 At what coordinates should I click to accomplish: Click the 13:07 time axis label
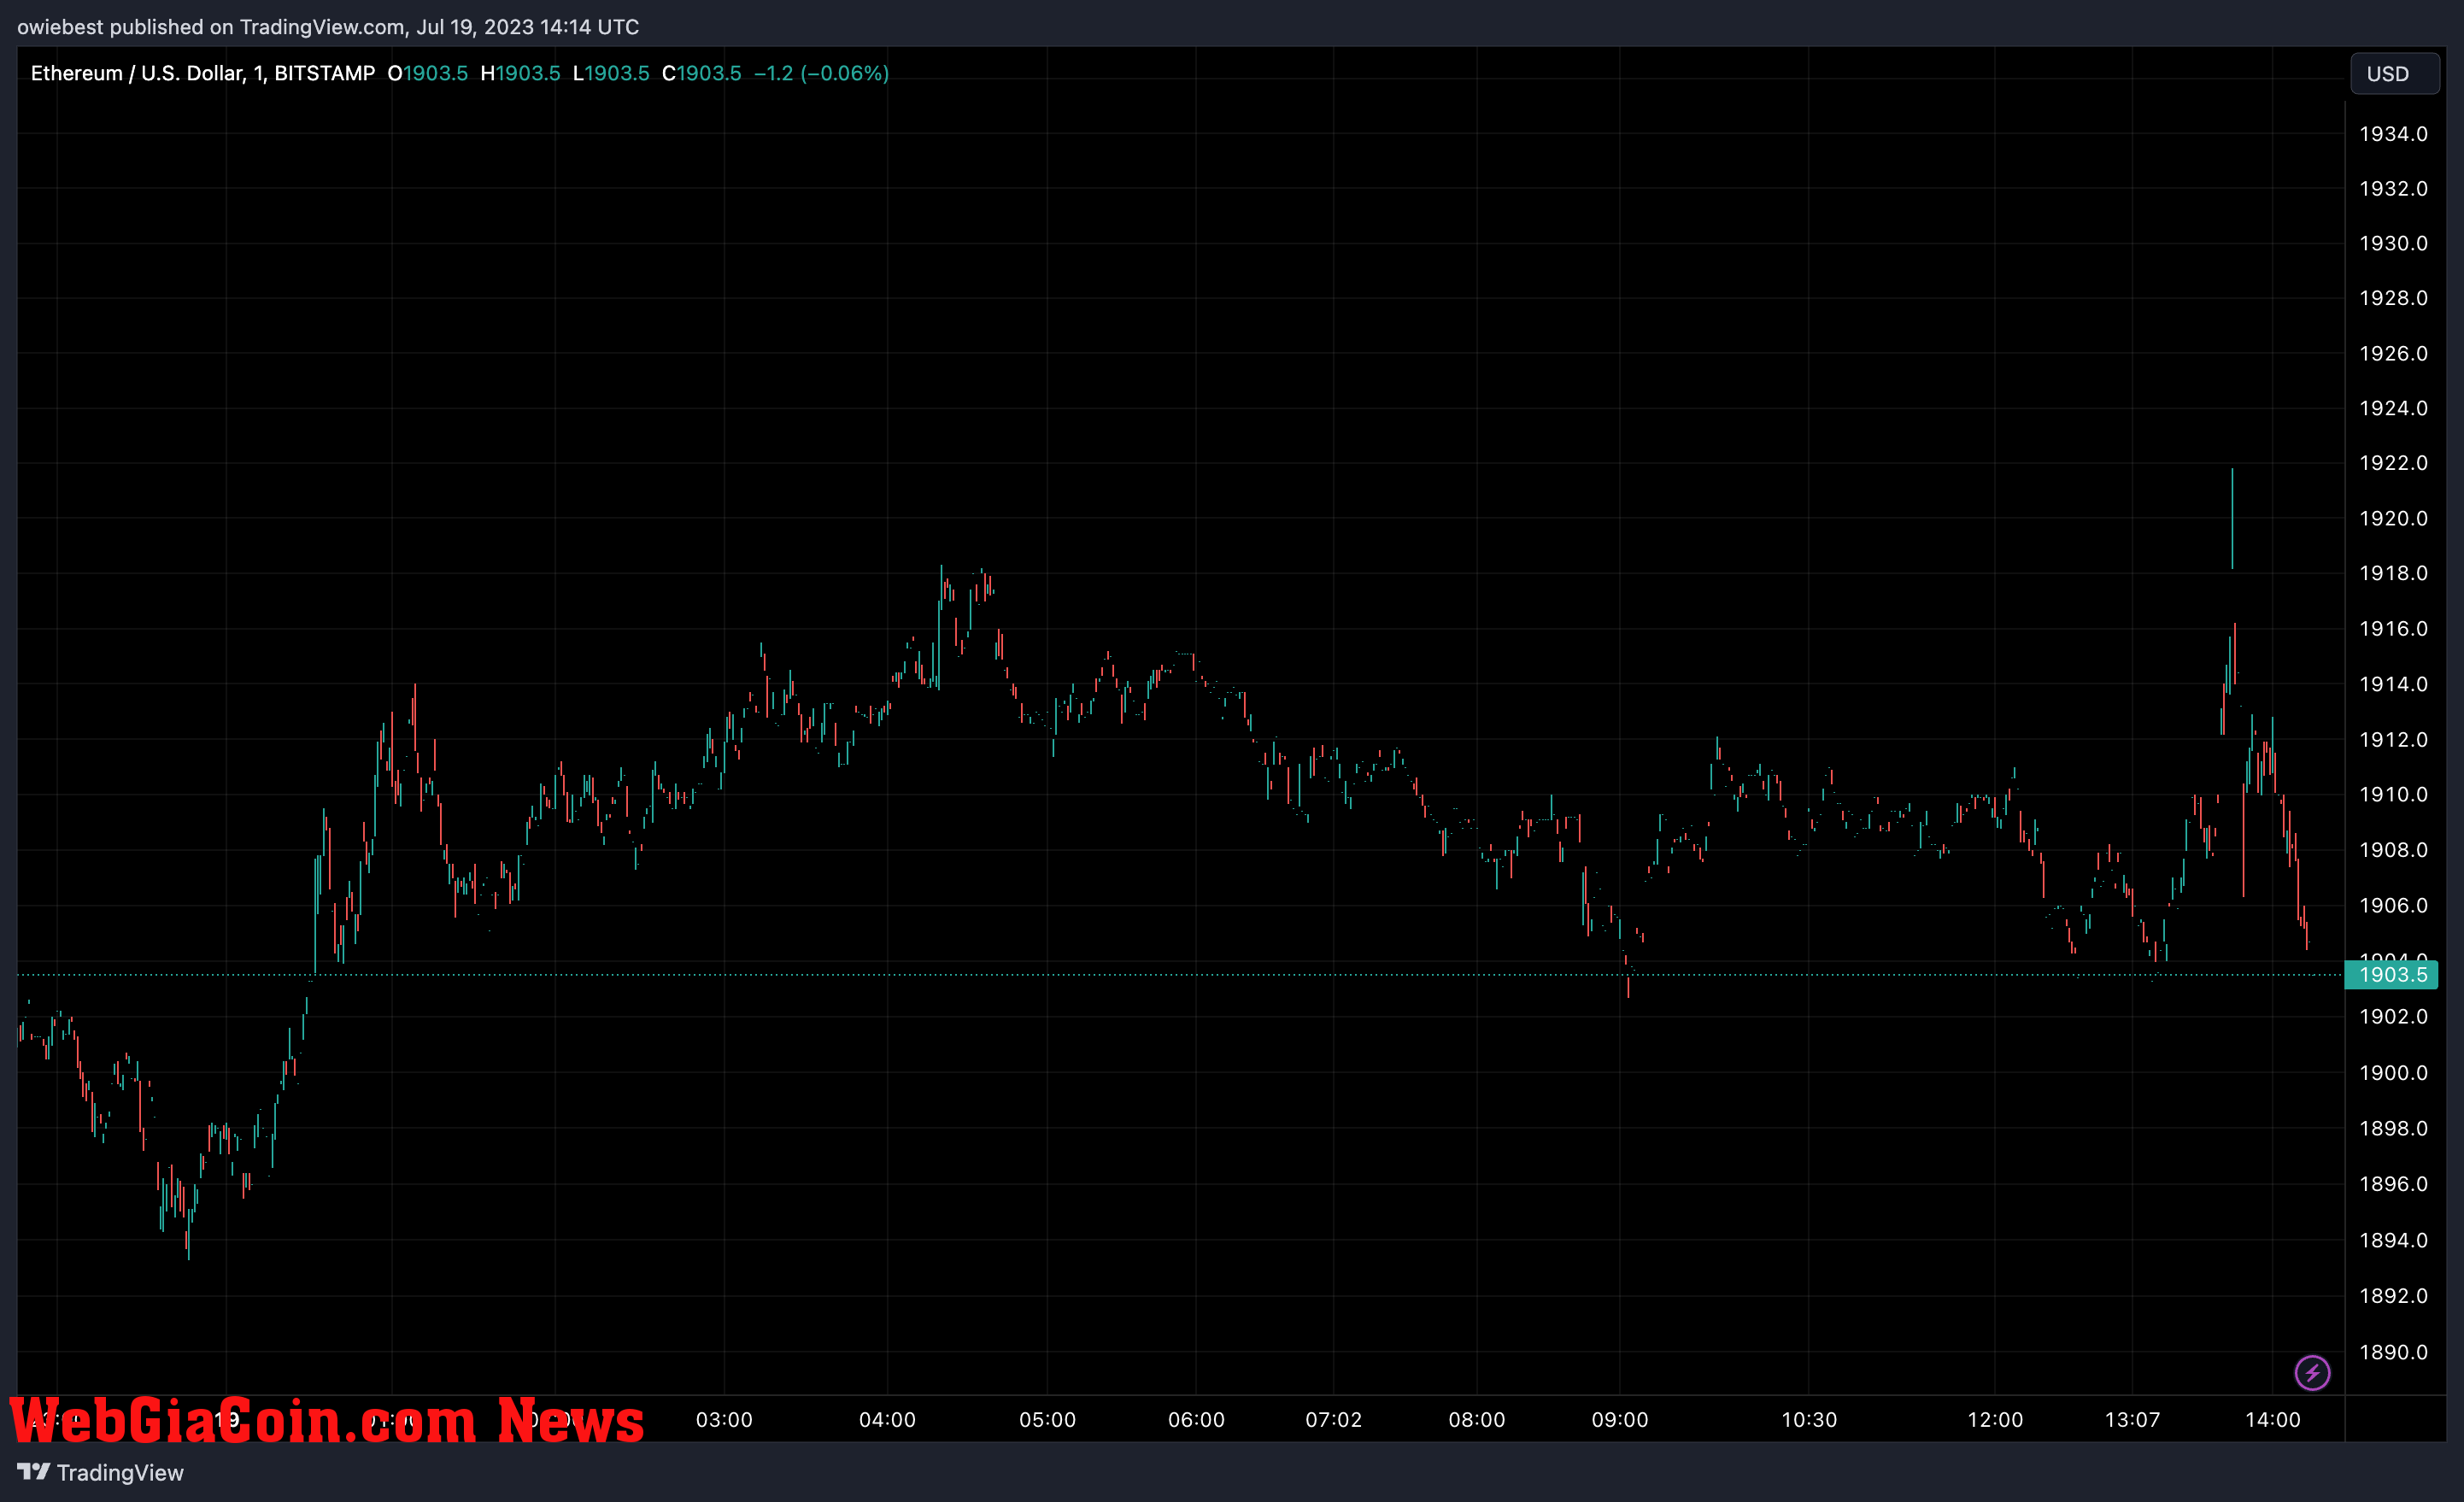(x=2132, y=1420)
